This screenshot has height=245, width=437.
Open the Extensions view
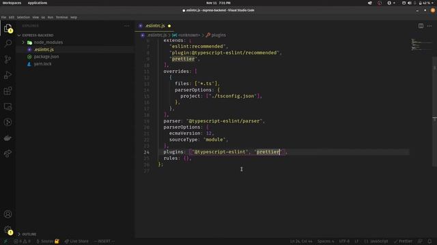8,91
